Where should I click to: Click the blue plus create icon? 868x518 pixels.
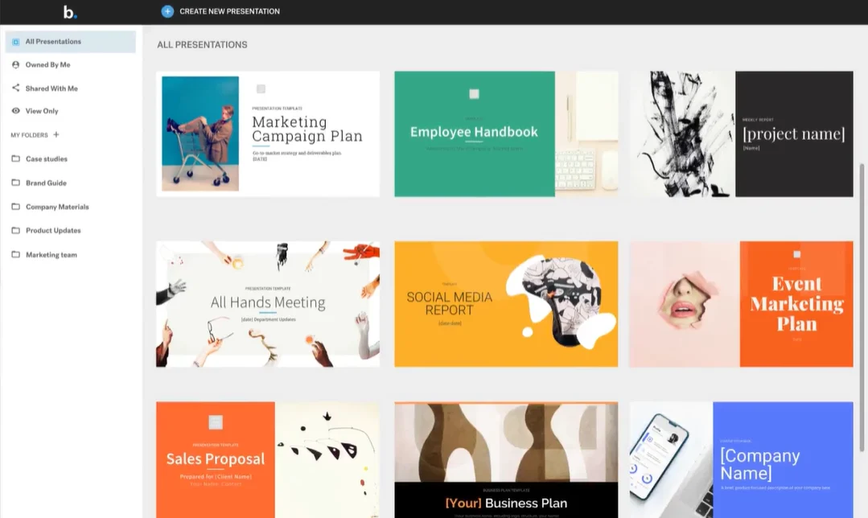coord(167,11)
